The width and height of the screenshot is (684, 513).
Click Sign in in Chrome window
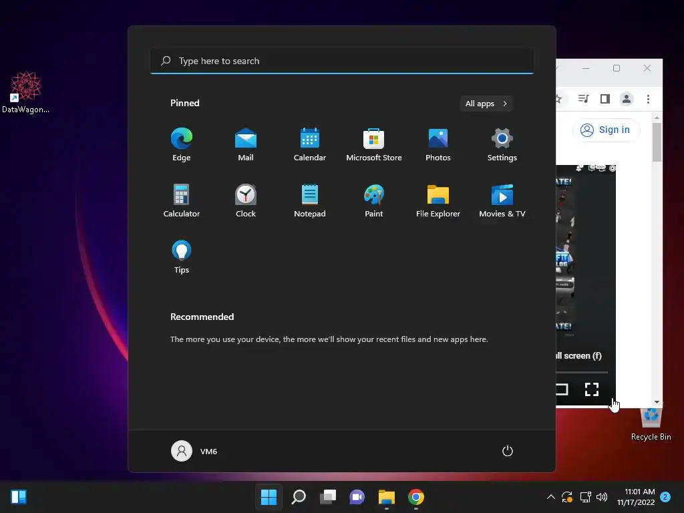607,130
